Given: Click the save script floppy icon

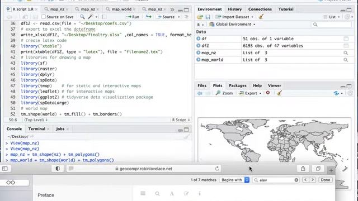Looking at the screenshot, I should click(35, 17).
